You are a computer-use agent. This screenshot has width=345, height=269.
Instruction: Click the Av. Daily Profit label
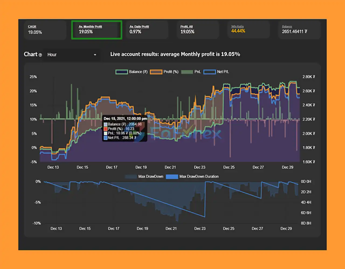click(x=139, y=27)
